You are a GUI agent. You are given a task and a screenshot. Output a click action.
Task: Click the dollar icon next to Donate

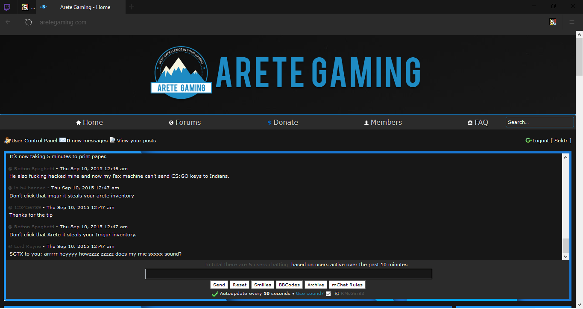point(269,122)
